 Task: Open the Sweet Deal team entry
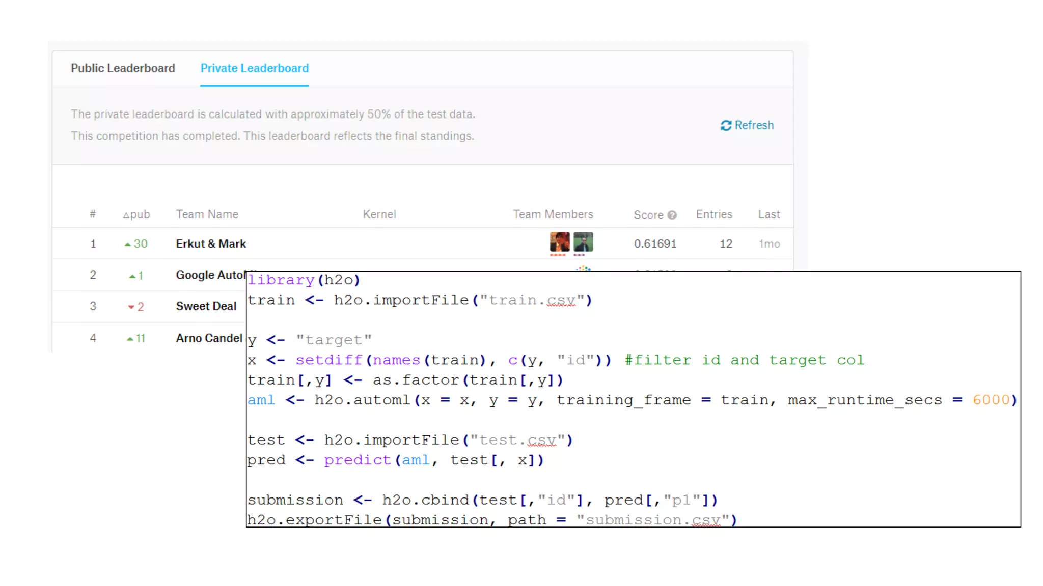coord(206,306)
